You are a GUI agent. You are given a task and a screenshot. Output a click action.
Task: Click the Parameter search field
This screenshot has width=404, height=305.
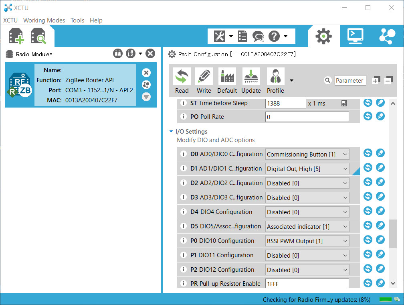tap(350, 81)
